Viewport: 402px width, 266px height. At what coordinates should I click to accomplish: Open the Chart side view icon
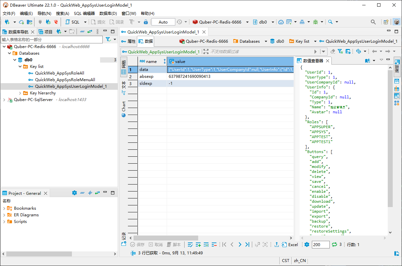124,109
